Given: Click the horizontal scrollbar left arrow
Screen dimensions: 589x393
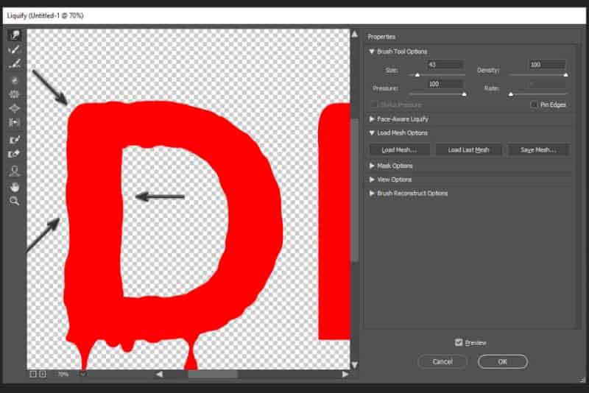Looking at the screenshot, I should pos(159,374).
